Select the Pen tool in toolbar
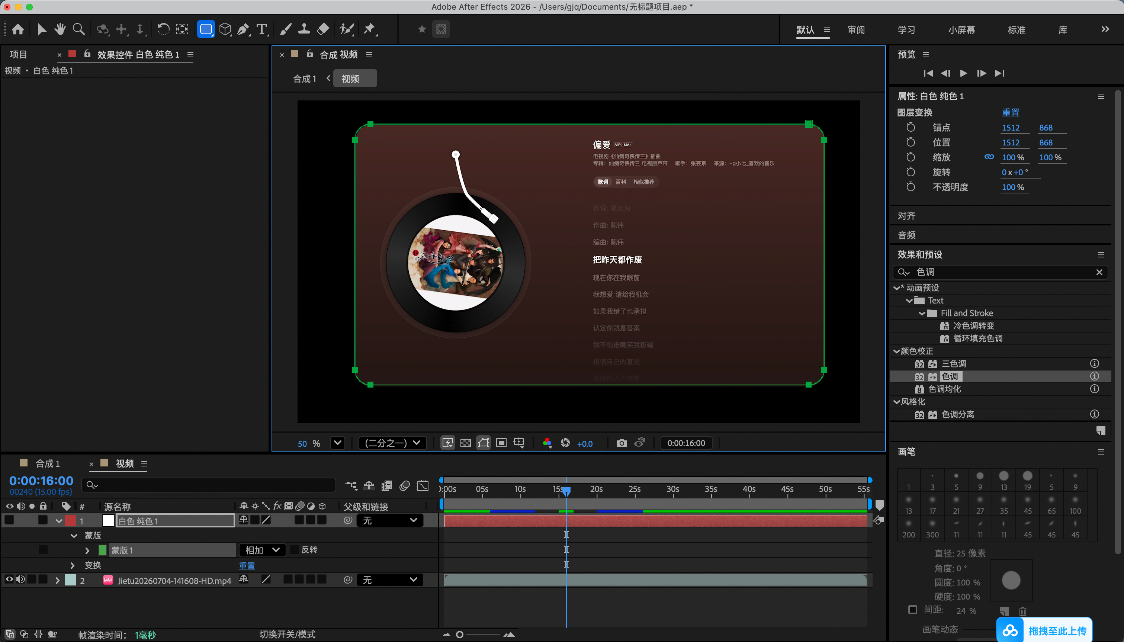This screenshot has height=642, width=1124. (x=243, y=29)
